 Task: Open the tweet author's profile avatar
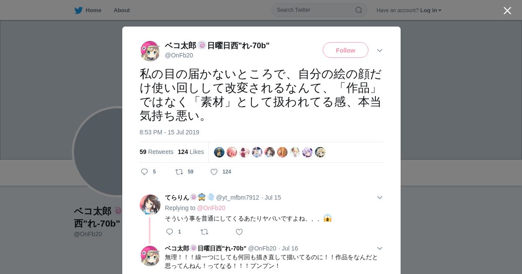coord(150,51)
